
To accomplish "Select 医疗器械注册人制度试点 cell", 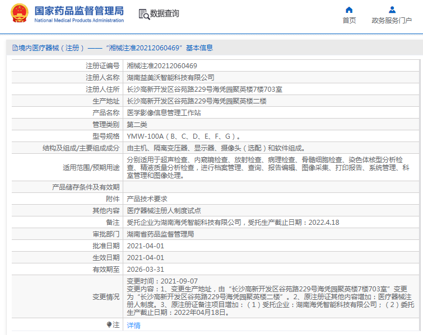I will pos(164,211).
